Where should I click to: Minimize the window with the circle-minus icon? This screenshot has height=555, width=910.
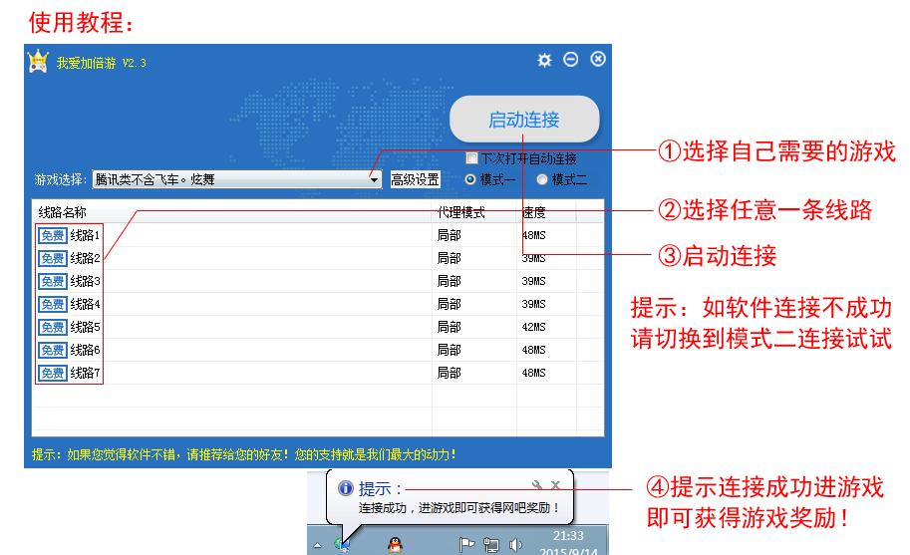tap(571, 60)
